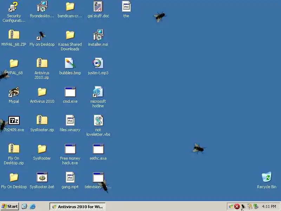Select the installer.msi icon

click(98, 35)
